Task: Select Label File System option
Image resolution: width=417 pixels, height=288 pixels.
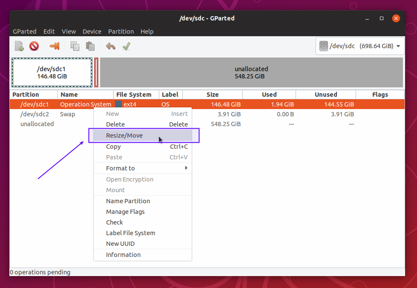Action: click(130, 233)
